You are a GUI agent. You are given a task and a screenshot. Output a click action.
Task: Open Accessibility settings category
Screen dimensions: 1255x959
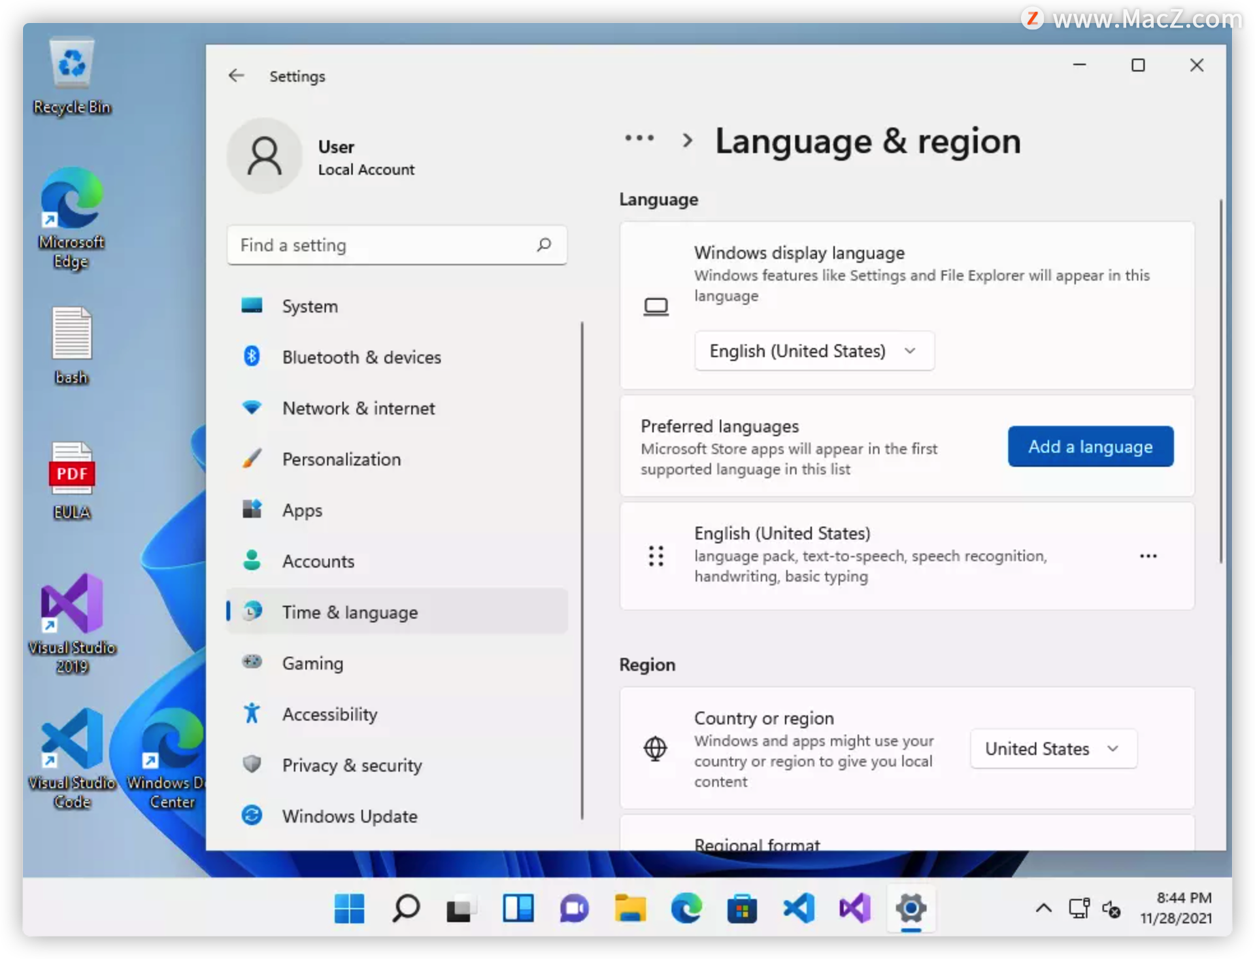pos(397,714)
